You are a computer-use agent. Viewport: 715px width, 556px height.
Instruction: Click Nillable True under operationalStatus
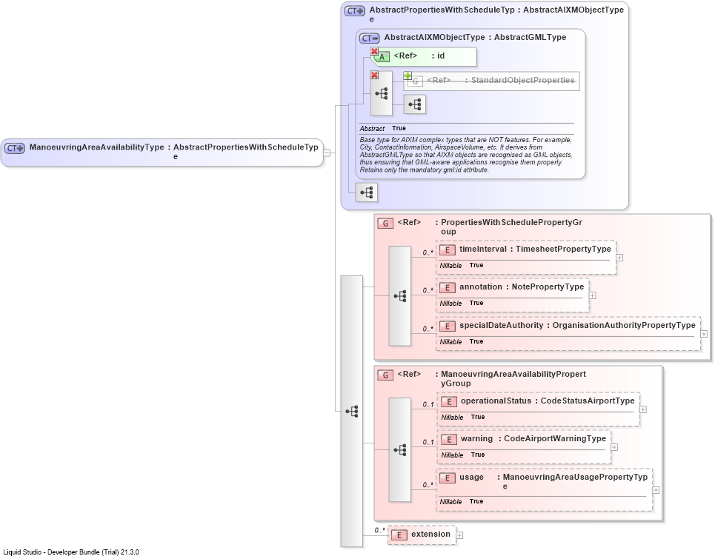click(x=463, y=417)
